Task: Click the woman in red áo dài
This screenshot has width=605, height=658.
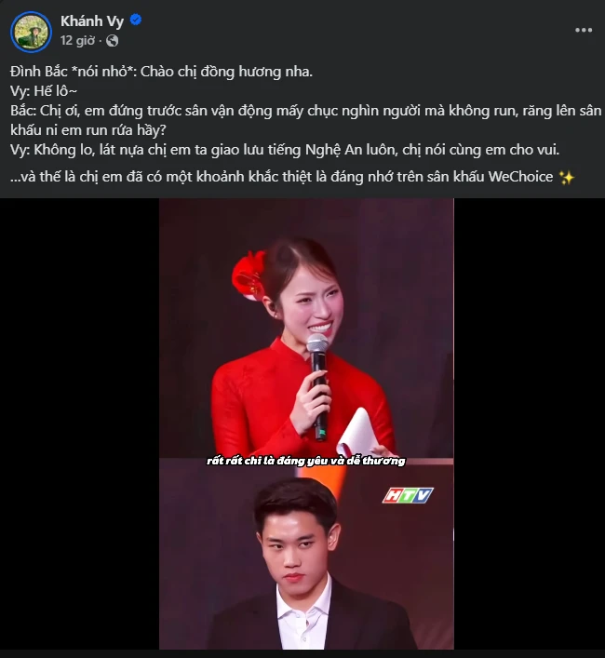Action: coord(302,349)
